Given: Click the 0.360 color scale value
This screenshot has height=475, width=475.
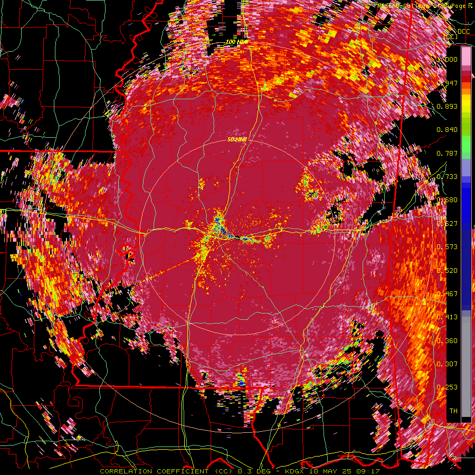Looking at the screenshot, I should coord(447,341).
